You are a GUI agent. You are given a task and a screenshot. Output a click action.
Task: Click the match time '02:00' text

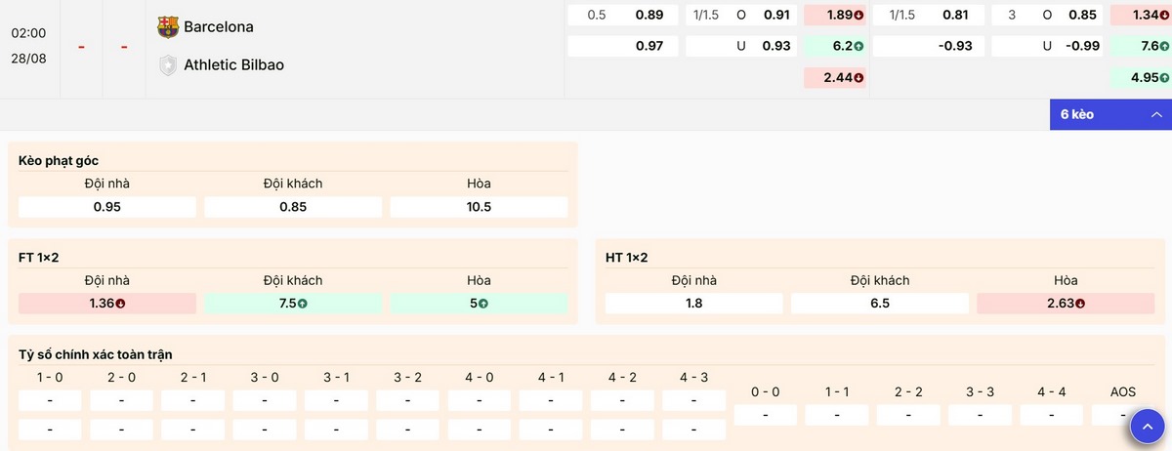[28, 32]
